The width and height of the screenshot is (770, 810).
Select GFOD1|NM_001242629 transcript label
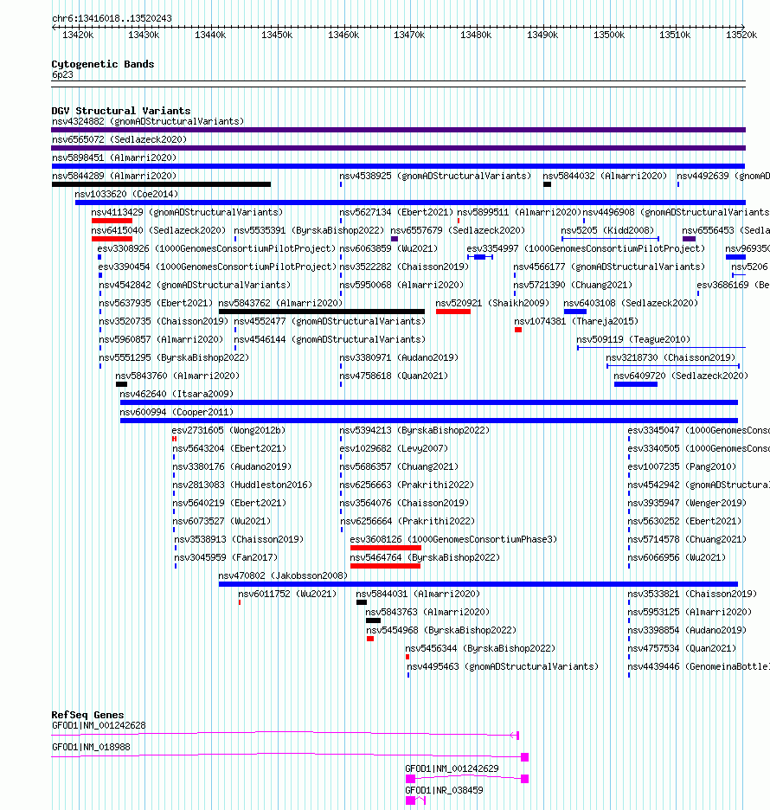pyautogui.click(x=452, y=769)
